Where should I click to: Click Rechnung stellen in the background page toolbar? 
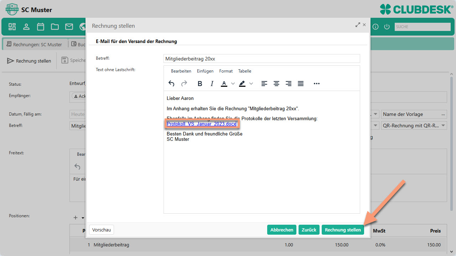[x=30, y=61]
